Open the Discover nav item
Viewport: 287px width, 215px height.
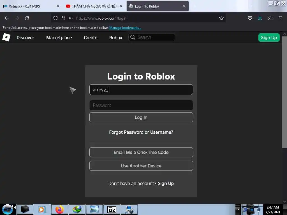pos(26,38)
